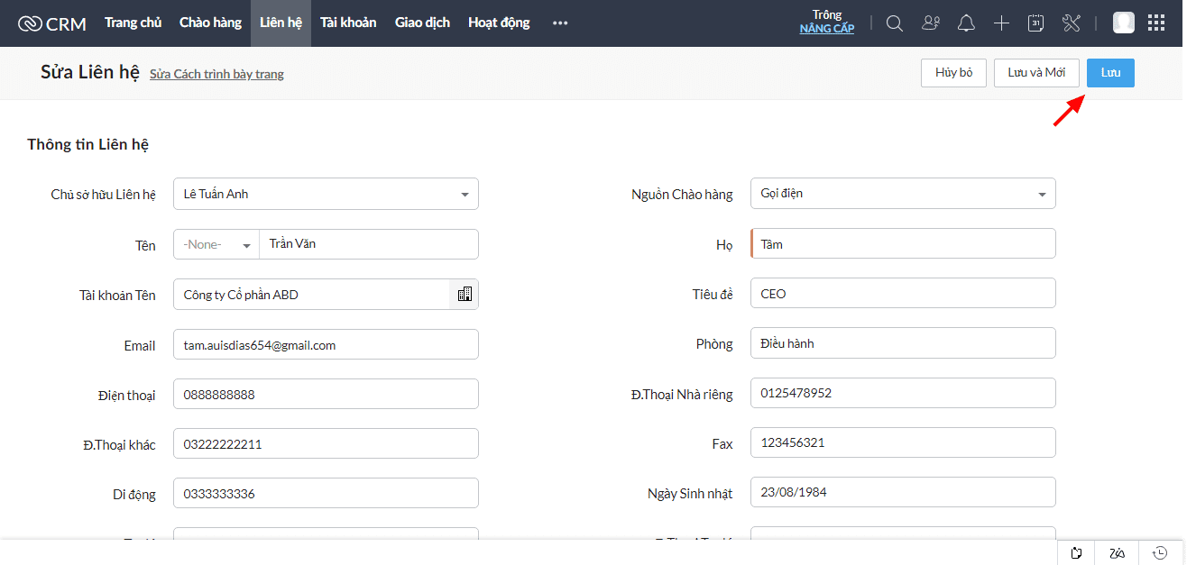Click the blue Lưu button

point(1110,73)
